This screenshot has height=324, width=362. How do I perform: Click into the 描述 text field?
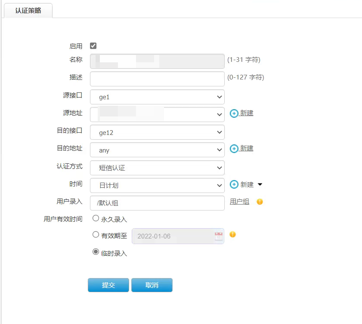click(x=157, y=79)
